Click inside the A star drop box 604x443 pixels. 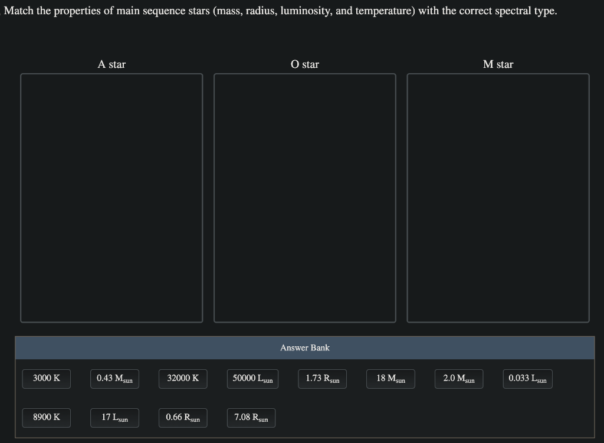(111, 198)
